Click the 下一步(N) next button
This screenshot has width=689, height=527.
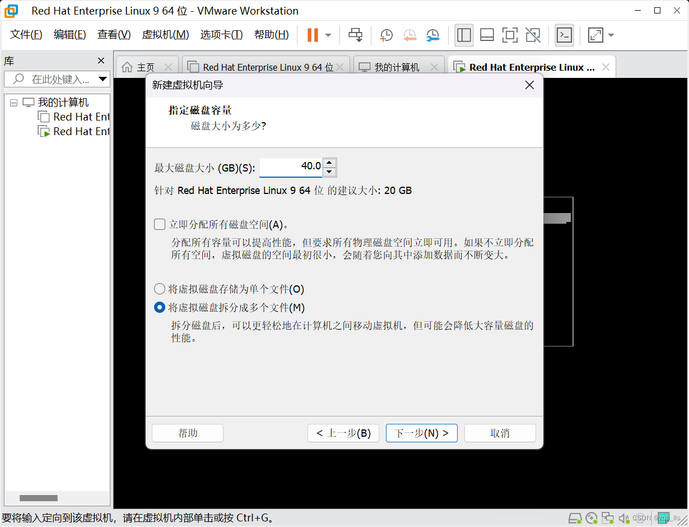[422, 433]
